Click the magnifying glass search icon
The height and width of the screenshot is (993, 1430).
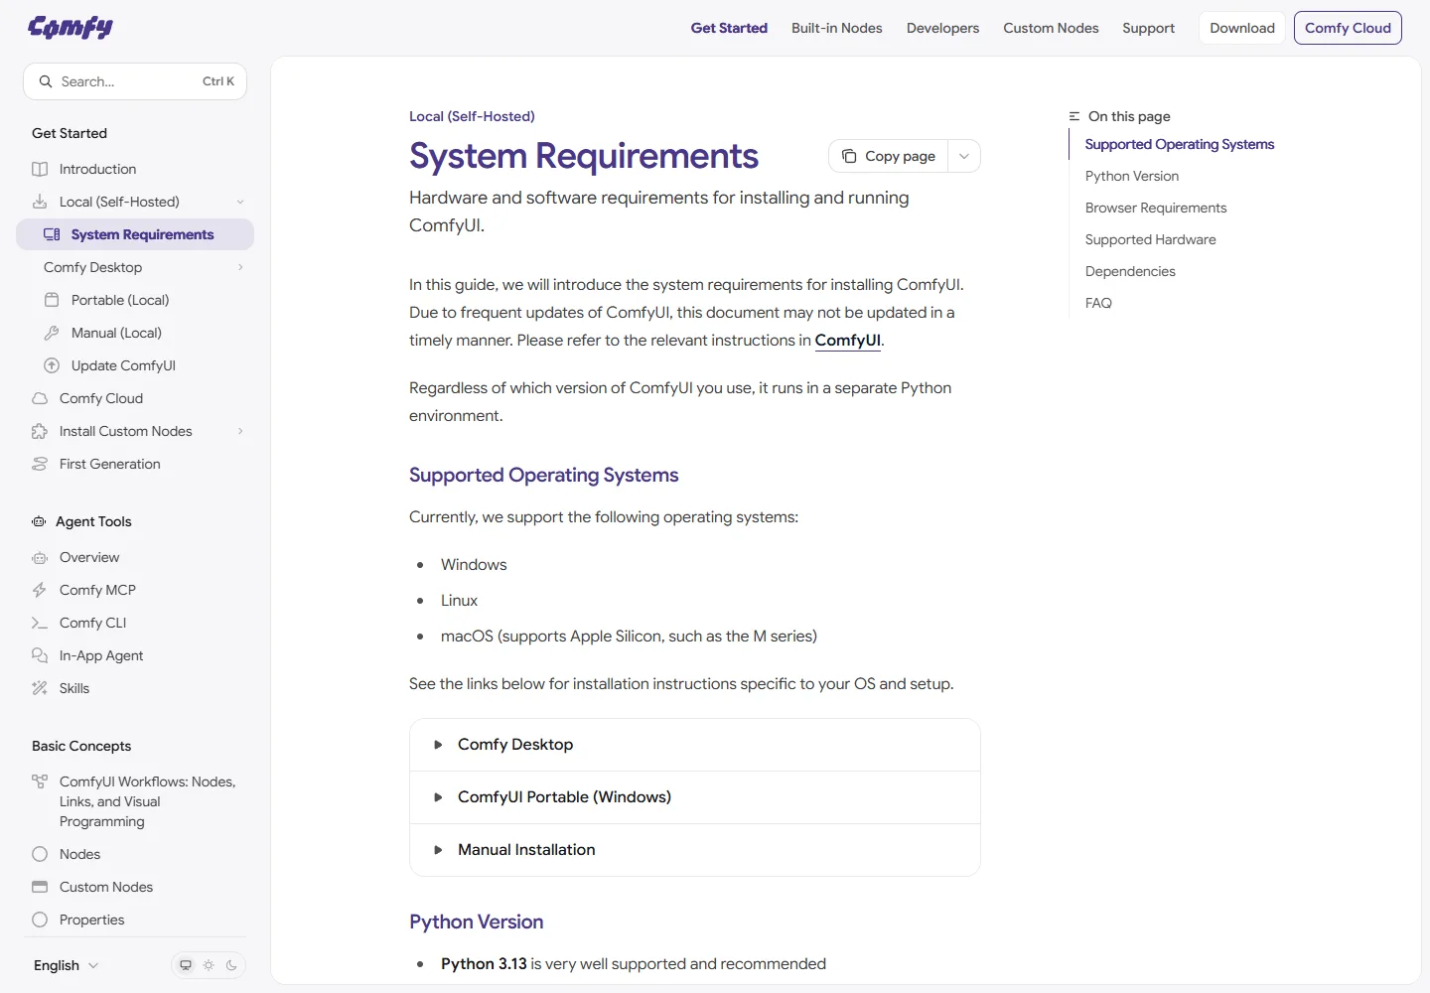coord(46,81)
